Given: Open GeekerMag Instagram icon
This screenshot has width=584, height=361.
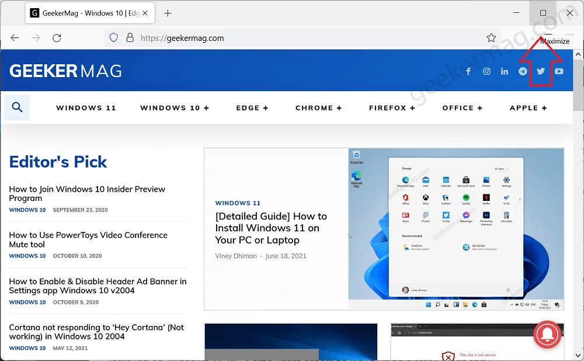Looking at the screenshot, I should 486,71.
